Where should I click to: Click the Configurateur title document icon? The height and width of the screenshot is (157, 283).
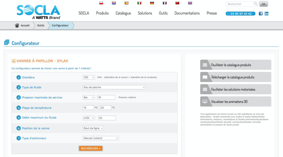(x=7, y=42)
